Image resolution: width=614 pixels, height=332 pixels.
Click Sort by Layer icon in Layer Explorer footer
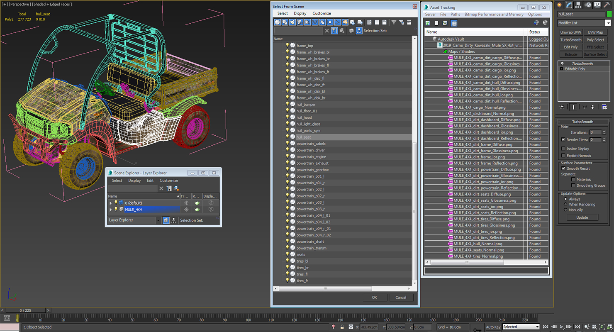click(166, 220)
